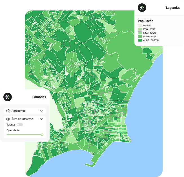Hide the Área de interesse layer

click(8, 119)
